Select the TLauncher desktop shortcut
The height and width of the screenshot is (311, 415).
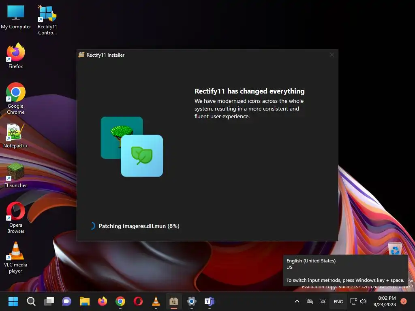(x=16, y=175)
